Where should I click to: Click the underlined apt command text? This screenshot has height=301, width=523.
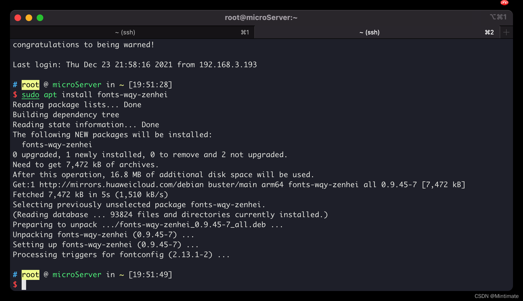pos(50,94)
